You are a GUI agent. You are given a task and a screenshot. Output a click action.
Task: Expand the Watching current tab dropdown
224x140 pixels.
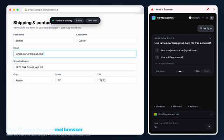(183, 114)
